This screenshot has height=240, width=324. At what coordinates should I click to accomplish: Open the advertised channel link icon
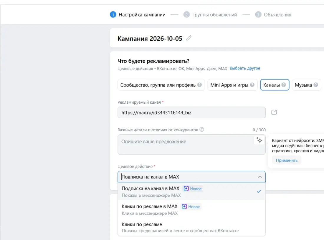click(274, 112)
